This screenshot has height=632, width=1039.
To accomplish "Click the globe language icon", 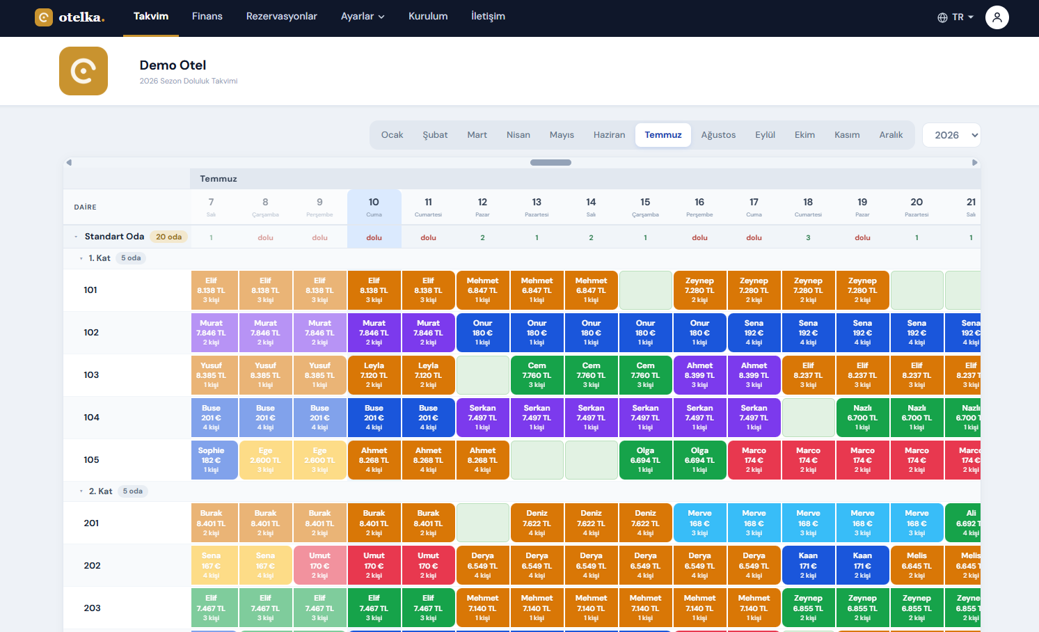I will [942, 17].
